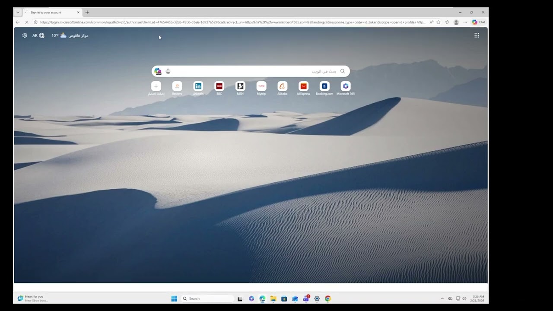
Task: Open Outlook from the taskbar
Action: point(295,298)
